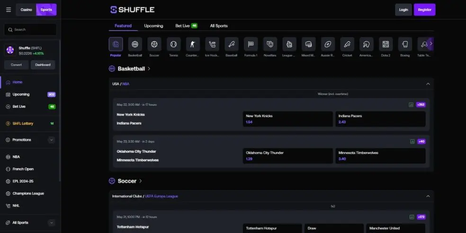Open Basketball section via heading arrow
This screenshot has width=466, height=233.
pyautogui.click(x=149, y=69)
